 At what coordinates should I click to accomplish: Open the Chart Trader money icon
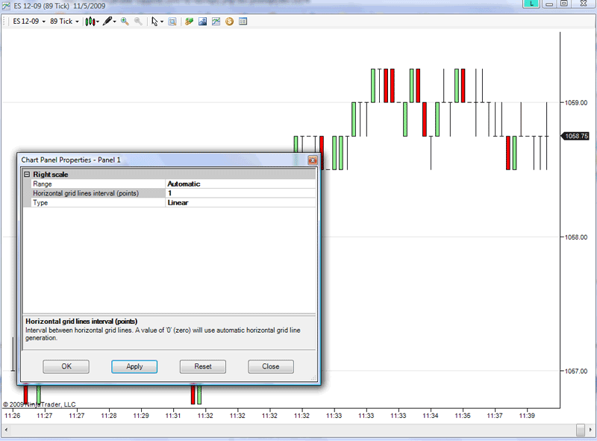[x=189, y=22]
